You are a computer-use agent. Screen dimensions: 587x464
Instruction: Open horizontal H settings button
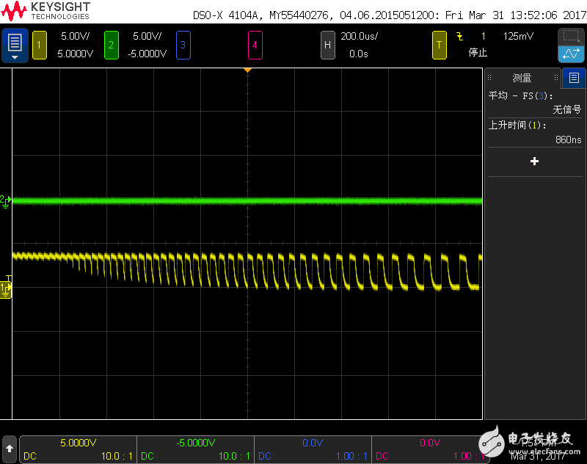pyautogui.click(x=328, y=45)
